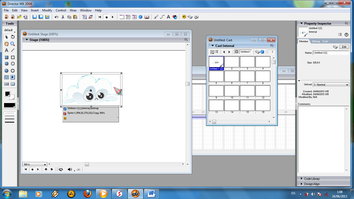
Task: Click the Cast Member Script icon
Action: 257,52
